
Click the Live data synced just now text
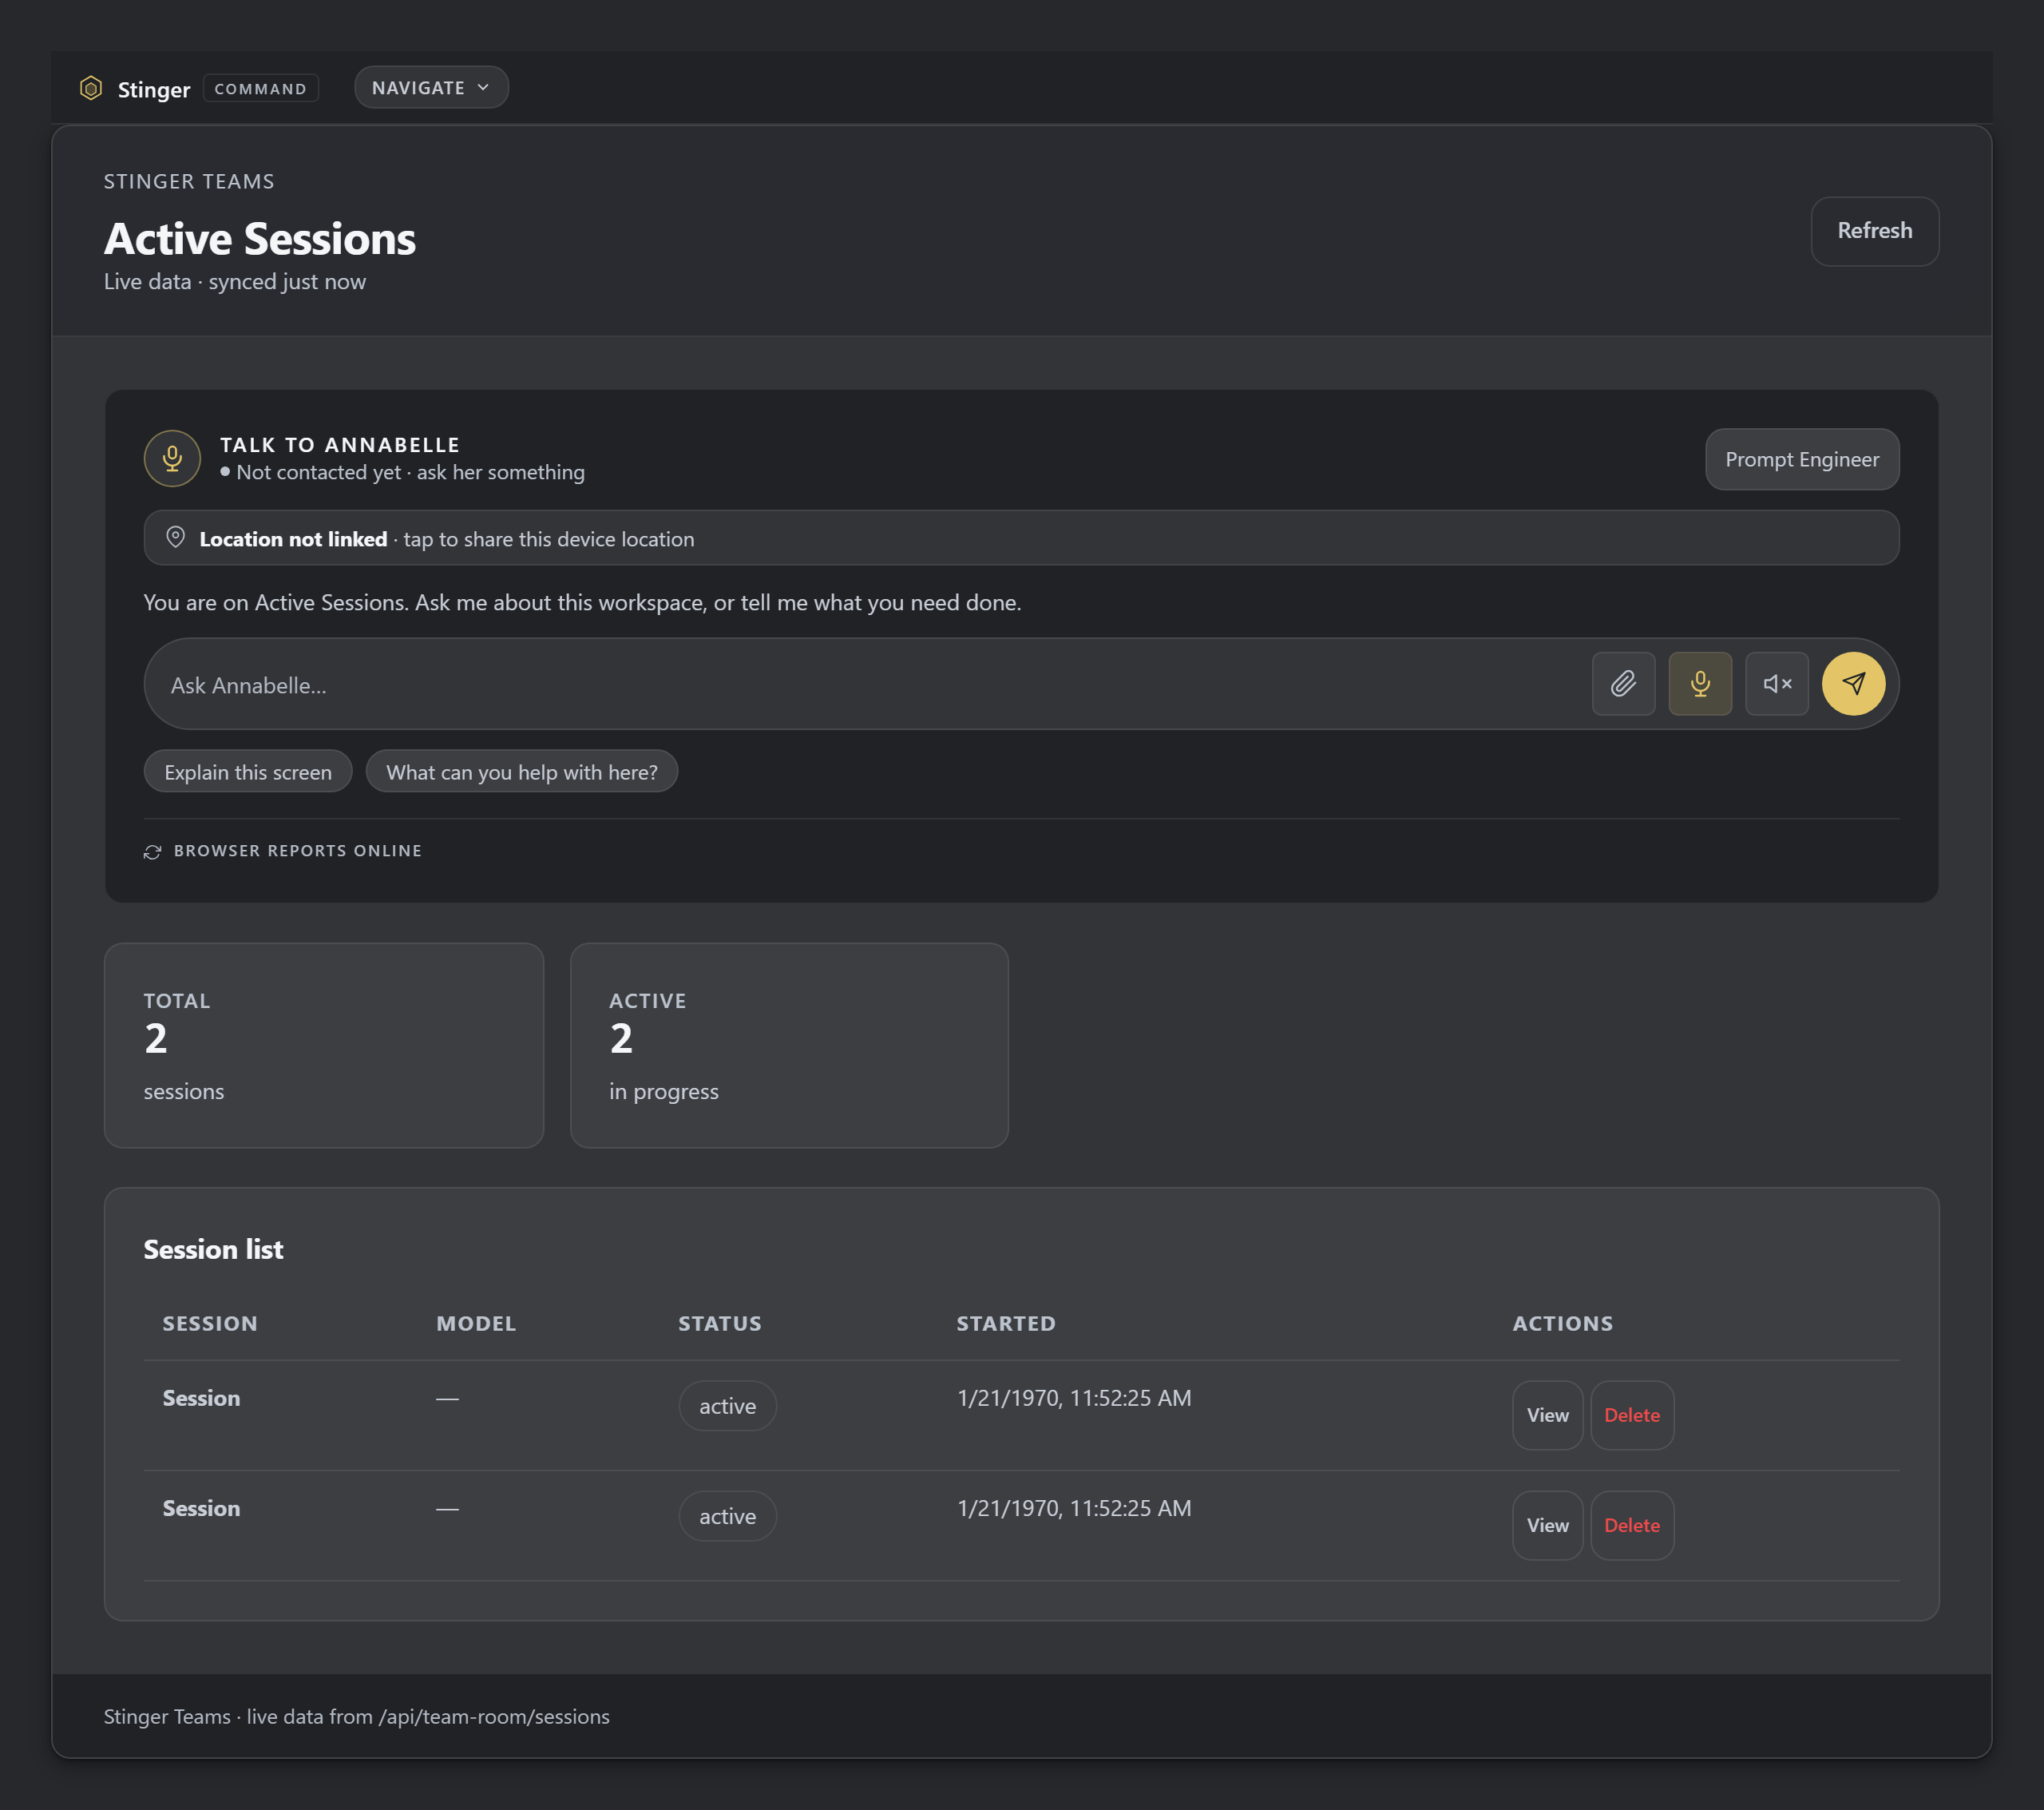[235, 282]
